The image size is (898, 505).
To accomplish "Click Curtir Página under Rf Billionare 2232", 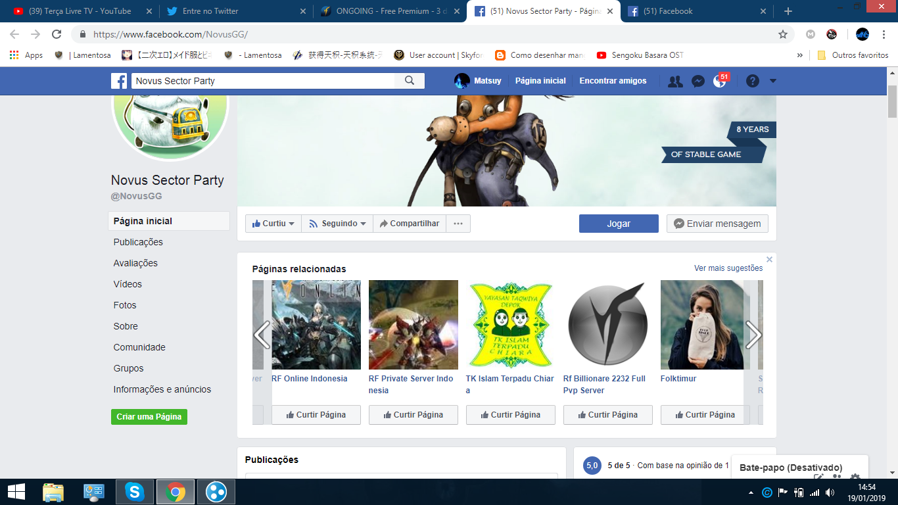I will tap(608, 415).
